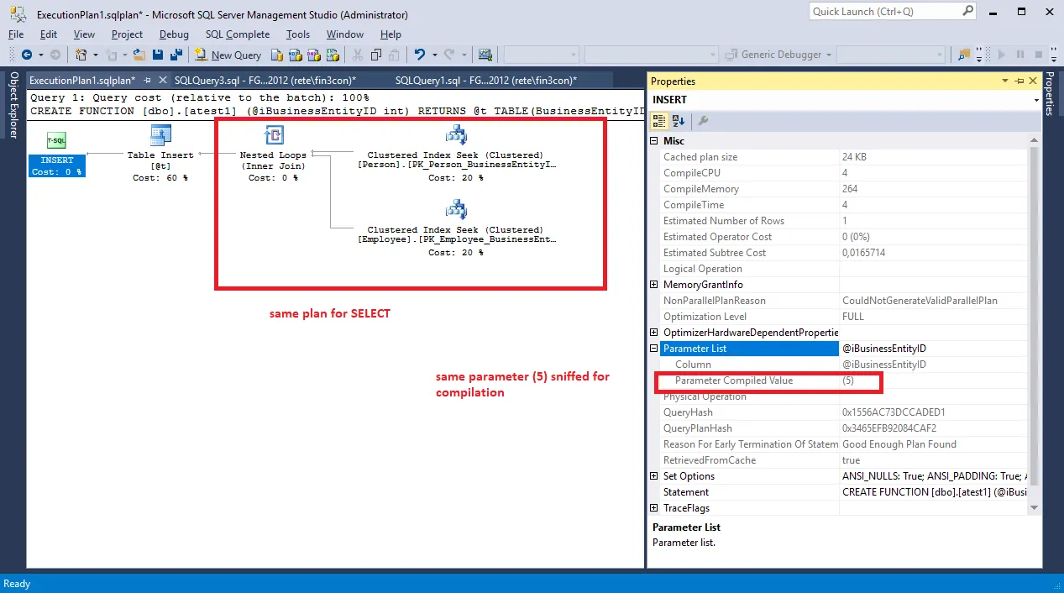Collapse the Misc category

(x=654, y=141)
